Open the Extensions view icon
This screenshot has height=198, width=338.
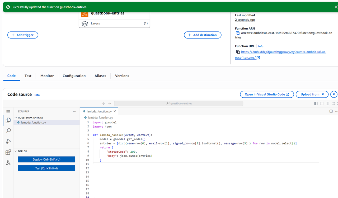tap(8, 152)
